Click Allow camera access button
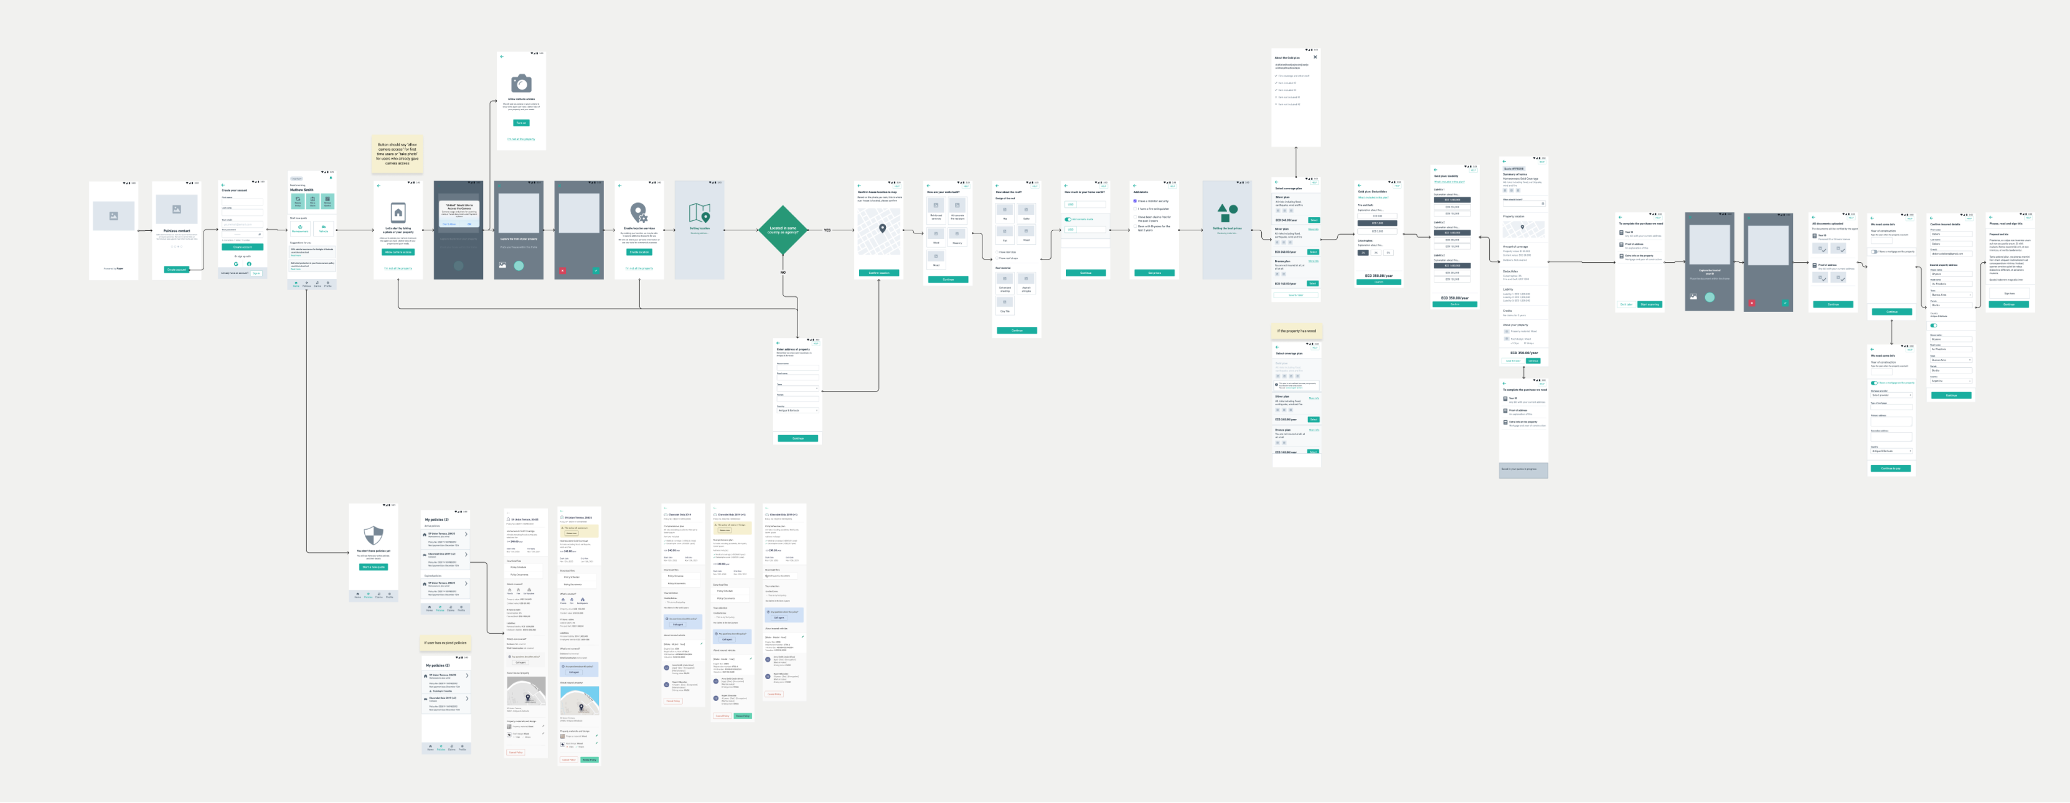 coord(398,252)
